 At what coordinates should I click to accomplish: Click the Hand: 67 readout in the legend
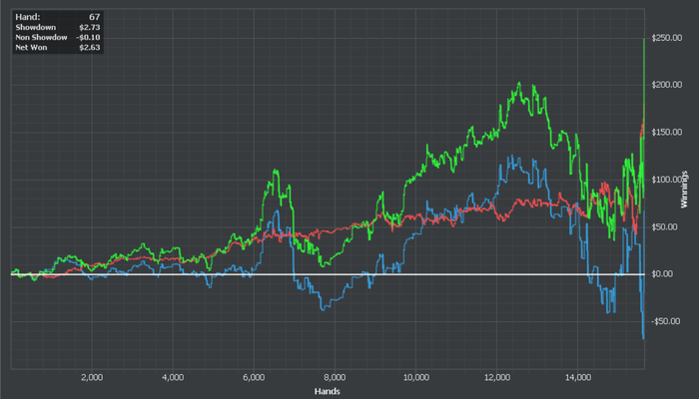point(58,17)
